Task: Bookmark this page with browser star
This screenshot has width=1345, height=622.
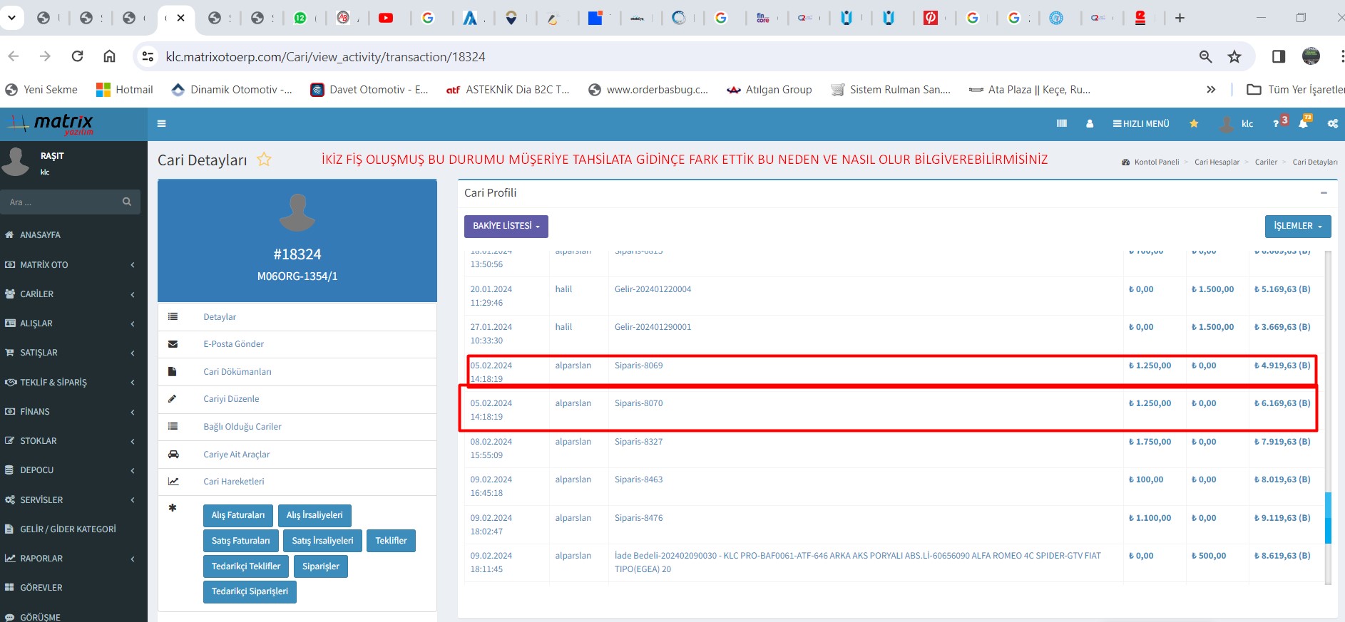Action: [x=1234, y=57]
